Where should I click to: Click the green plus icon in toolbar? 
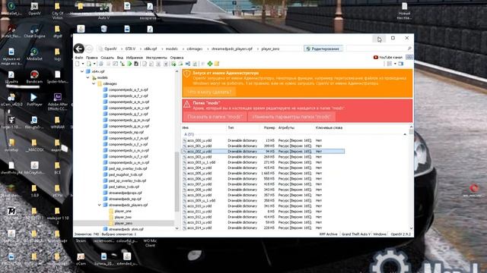click(210, 64)
